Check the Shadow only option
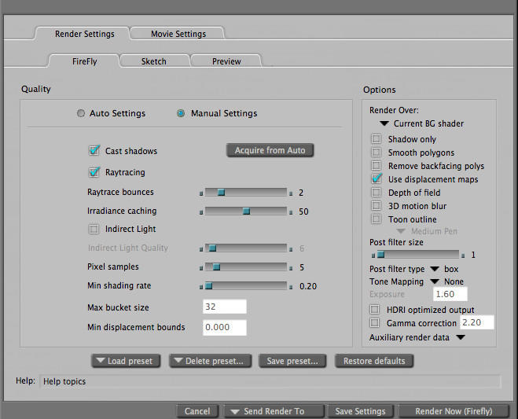Viewport: 518px width, 419px height. pyautogui.click(x=376, y=139)
